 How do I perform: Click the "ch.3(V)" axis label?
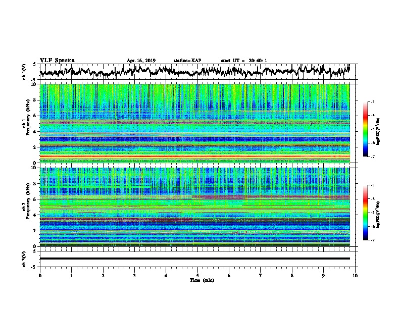click(x=24, y=260)
